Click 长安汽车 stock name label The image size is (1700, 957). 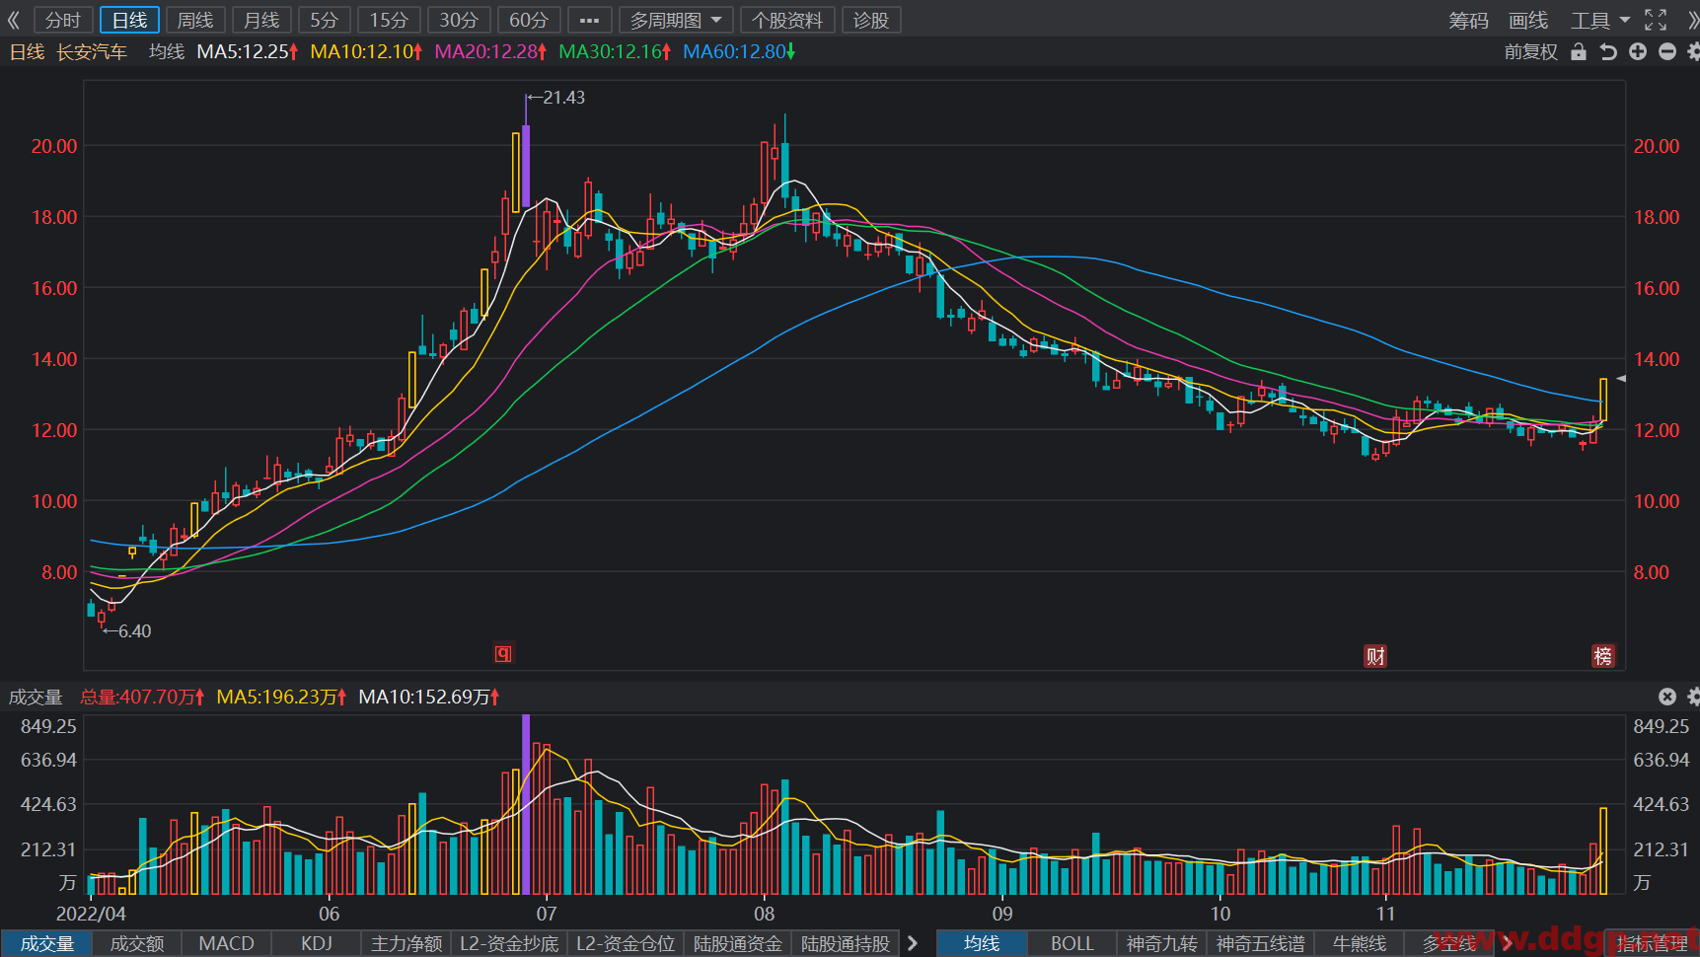pyautogui.click(x=92, y=51)
